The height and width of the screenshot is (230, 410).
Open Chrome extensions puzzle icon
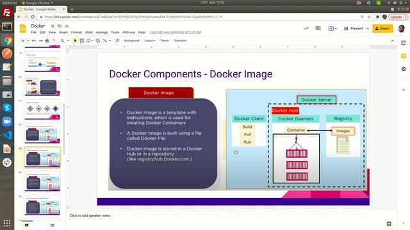(x=377, y=17)
